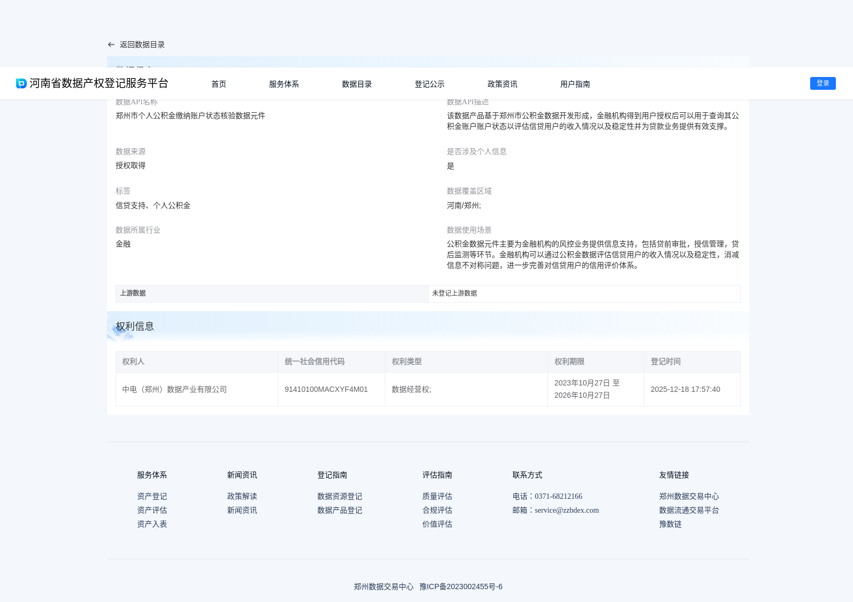Select the API name 郑州市个人公积金缴纳账户状态核验数据元件
This screenshot has height=602, width=853.
point(191,116)
